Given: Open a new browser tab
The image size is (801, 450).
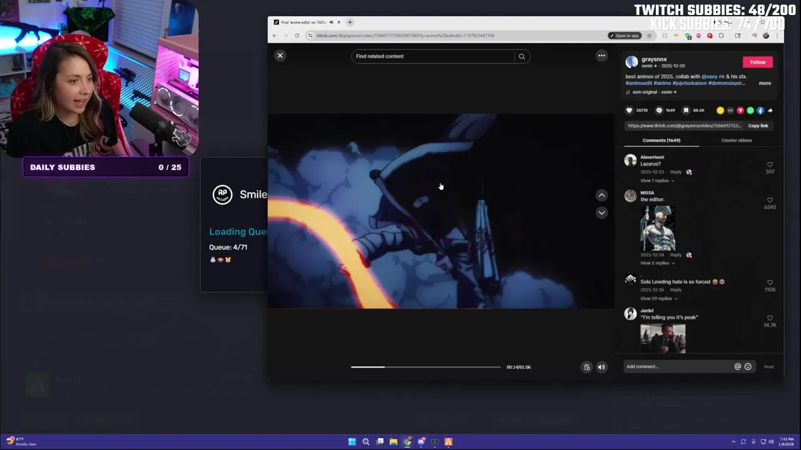Looking at the screenshot, I should (350, 22).
